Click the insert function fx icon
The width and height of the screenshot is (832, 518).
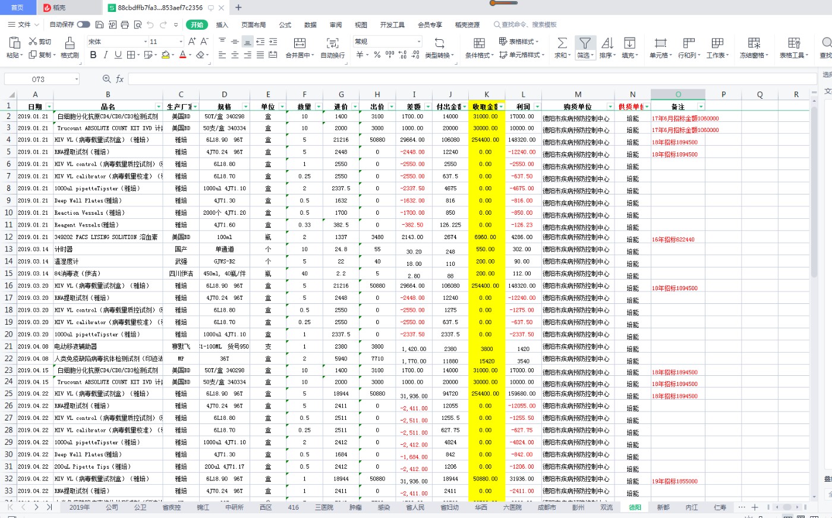119,79
